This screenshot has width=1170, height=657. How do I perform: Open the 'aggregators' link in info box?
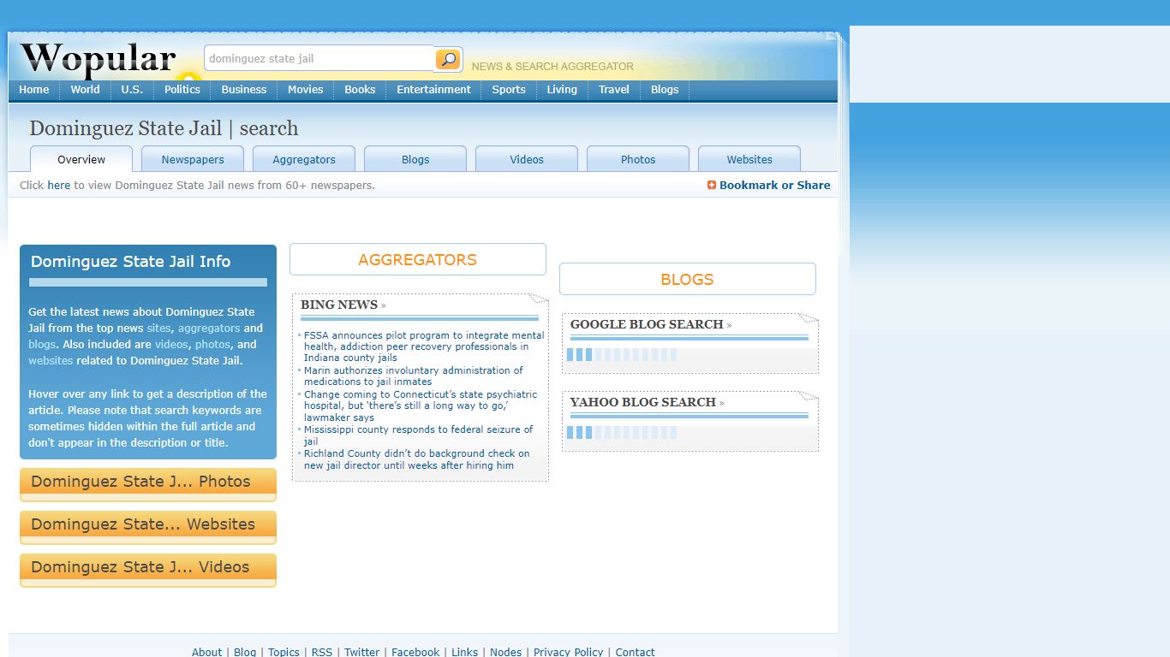click(x=209, y=328)
